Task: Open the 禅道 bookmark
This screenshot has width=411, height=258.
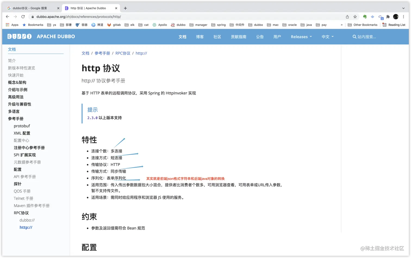Action: (x=97, y=25)
